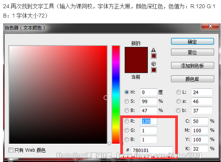Open the 颜色库 color libraries button

[192, 79]
